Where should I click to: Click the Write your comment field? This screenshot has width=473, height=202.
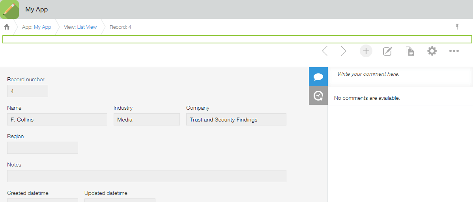pos(398,74)
